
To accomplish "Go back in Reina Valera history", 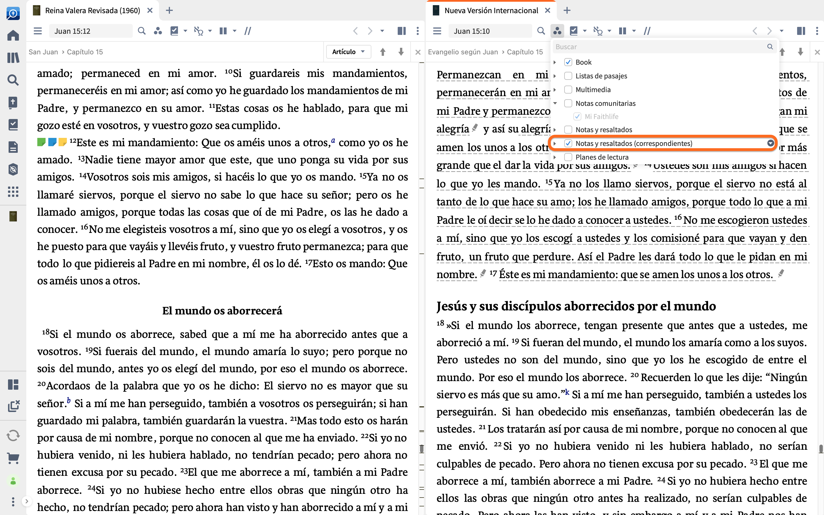I will (355, 31).
